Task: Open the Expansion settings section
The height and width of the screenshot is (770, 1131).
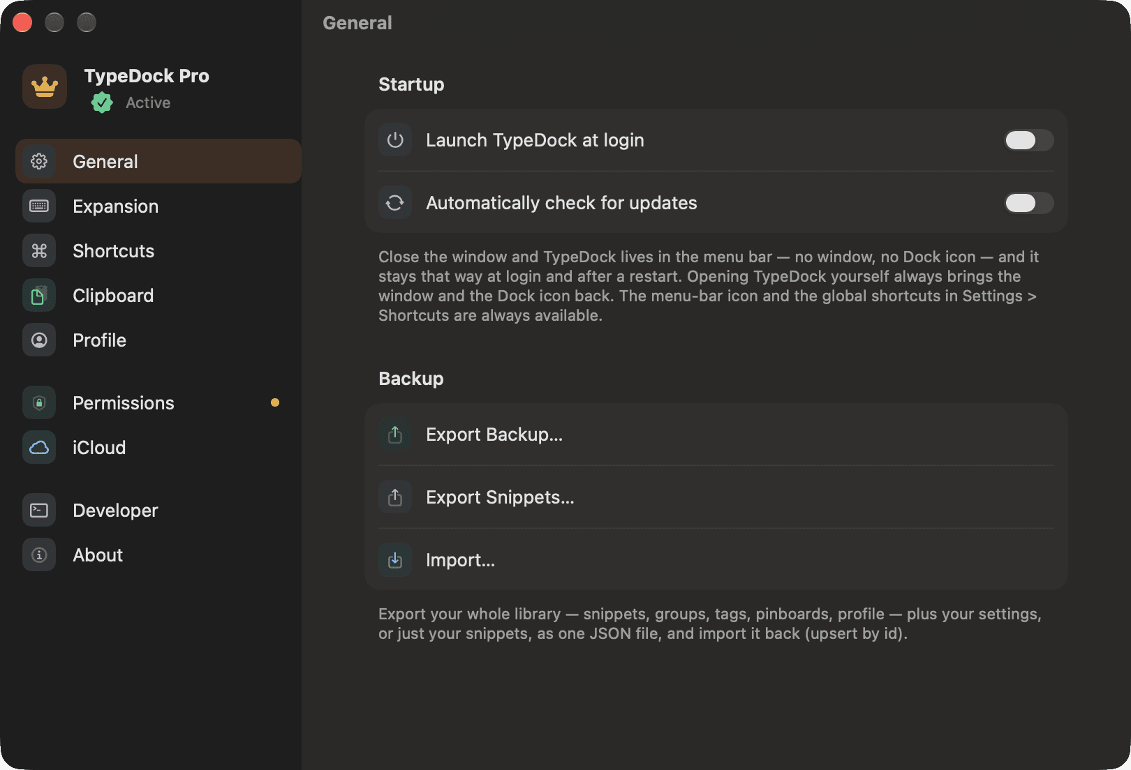Action: click(158, 206)
